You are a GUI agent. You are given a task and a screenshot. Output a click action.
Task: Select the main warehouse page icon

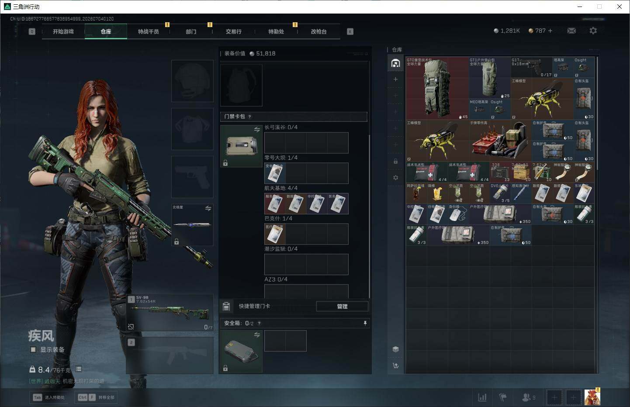395,63
